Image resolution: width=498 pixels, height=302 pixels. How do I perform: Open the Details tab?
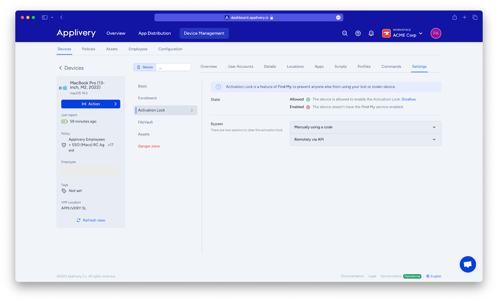pyautogui.click(x=270, y=67)
